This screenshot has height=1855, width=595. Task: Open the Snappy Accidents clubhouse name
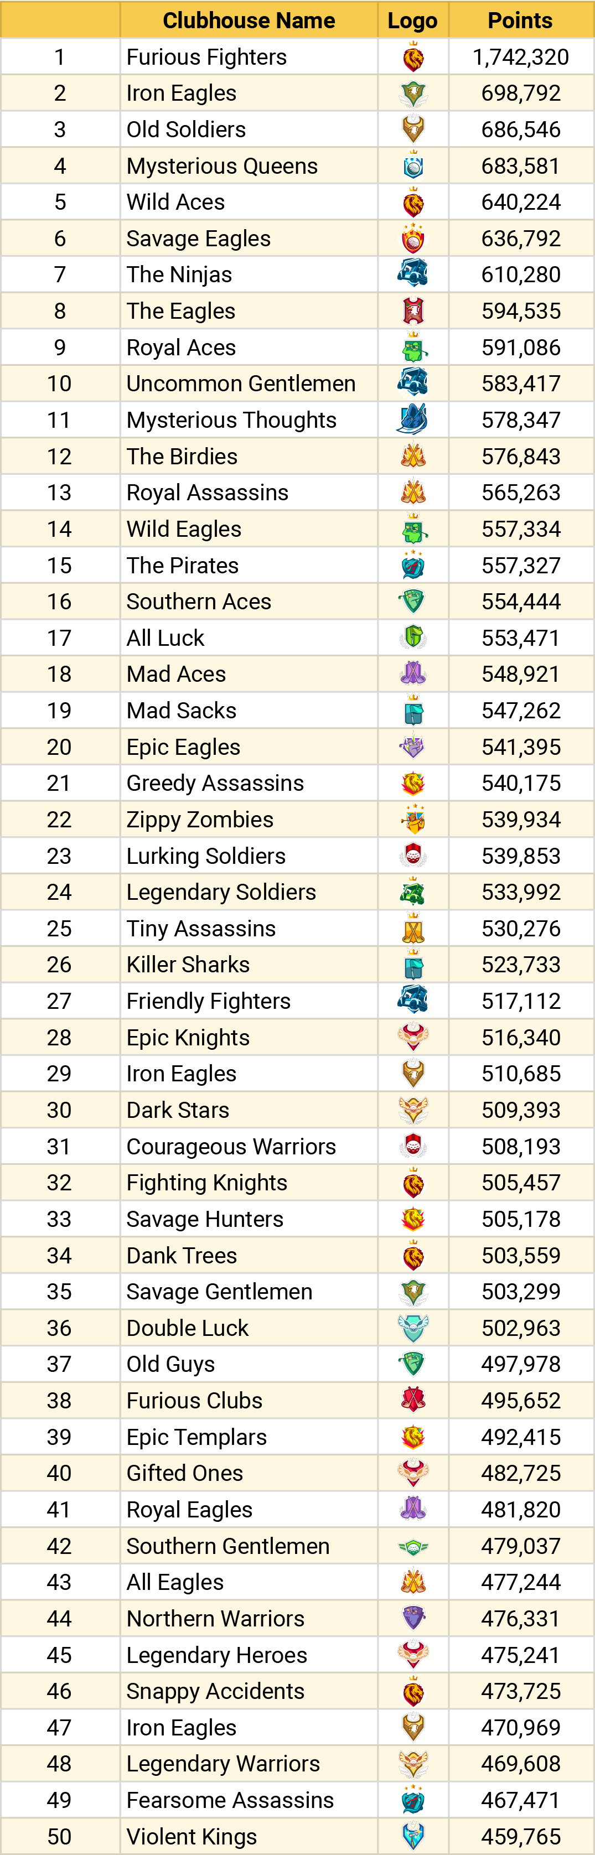215,1691
